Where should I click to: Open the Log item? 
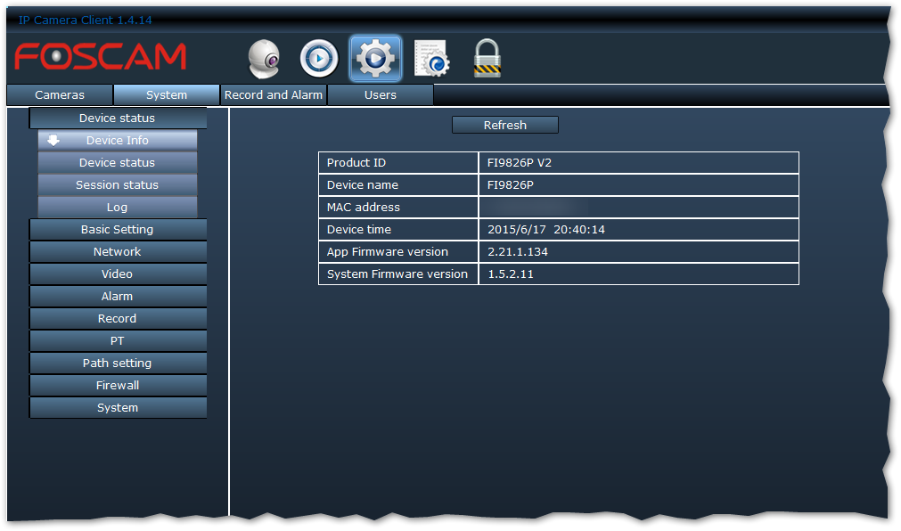(x=118, y=208)
